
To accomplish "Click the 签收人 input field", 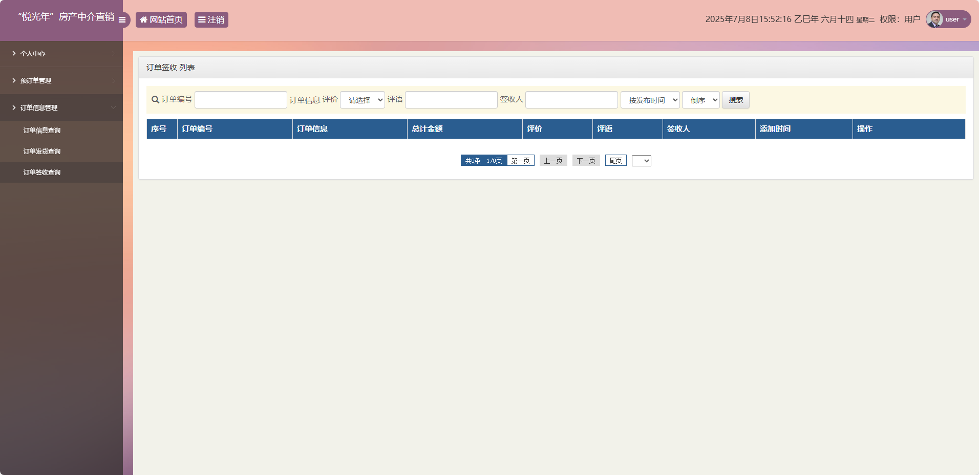I will 571,100.
